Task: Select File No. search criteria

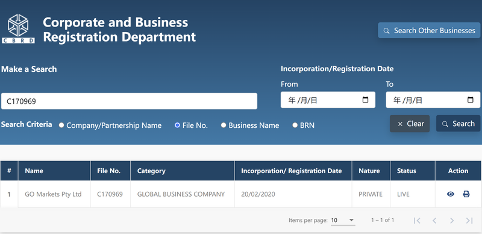Action: (x=177, y=125)
